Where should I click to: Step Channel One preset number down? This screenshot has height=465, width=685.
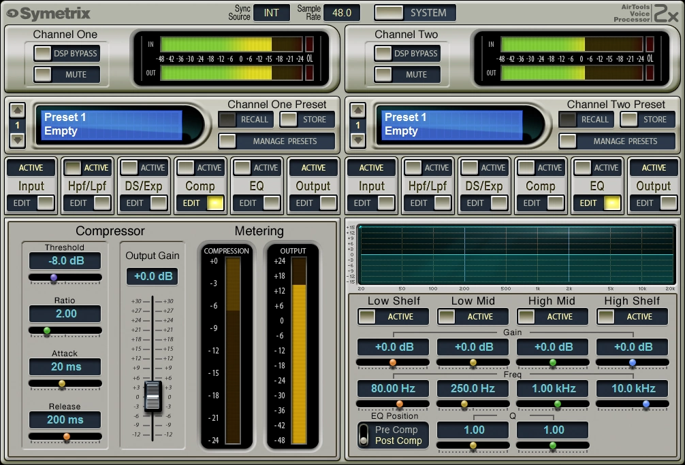click(18, 140)
